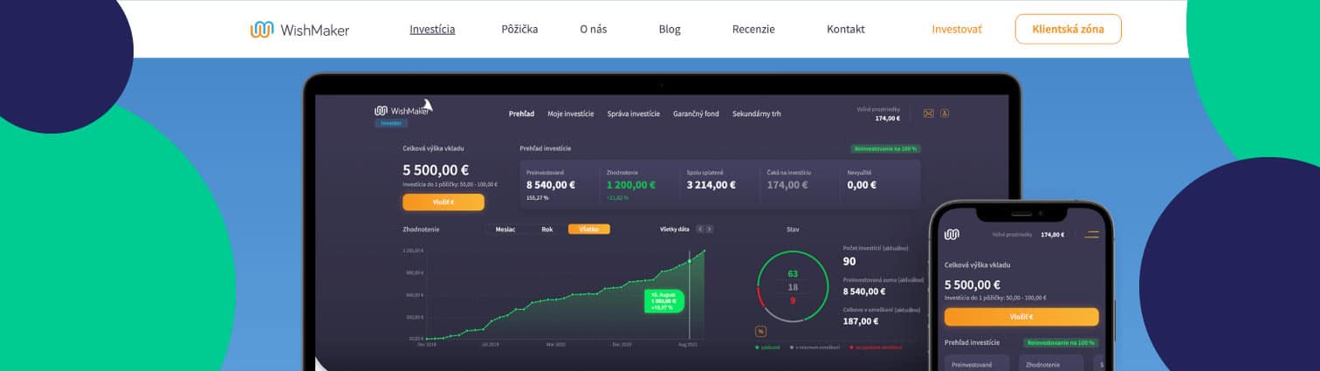Click the WishMaker logo in site header
The width and height of the screenshot is (1320, 371).
pos(299,30)
